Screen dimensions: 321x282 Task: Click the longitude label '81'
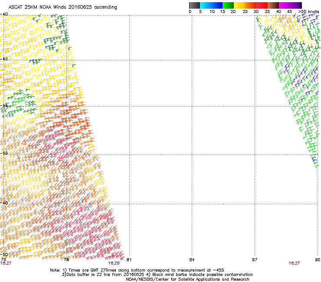129,260
